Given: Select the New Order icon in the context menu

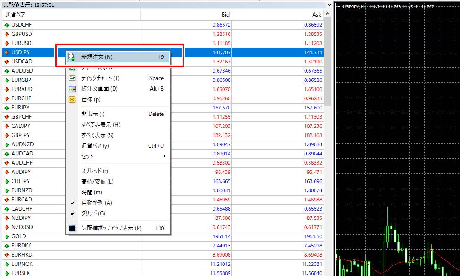Looking at the screenshot, I should click(x=72, y=56).
